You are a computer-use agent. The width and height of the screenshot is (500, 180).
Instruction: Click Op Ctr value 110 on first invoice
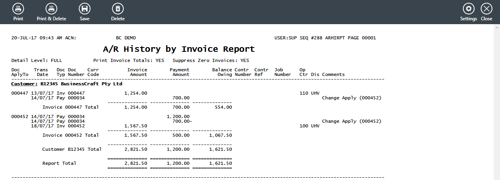click(x=304, y=93)
